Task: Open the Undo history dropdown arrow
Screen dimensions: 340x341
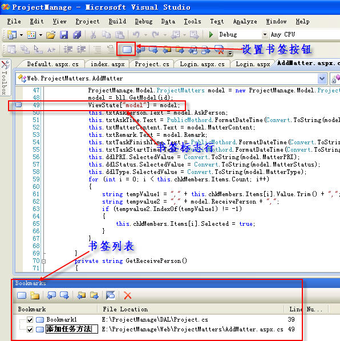Action: [x=145, y=35]
